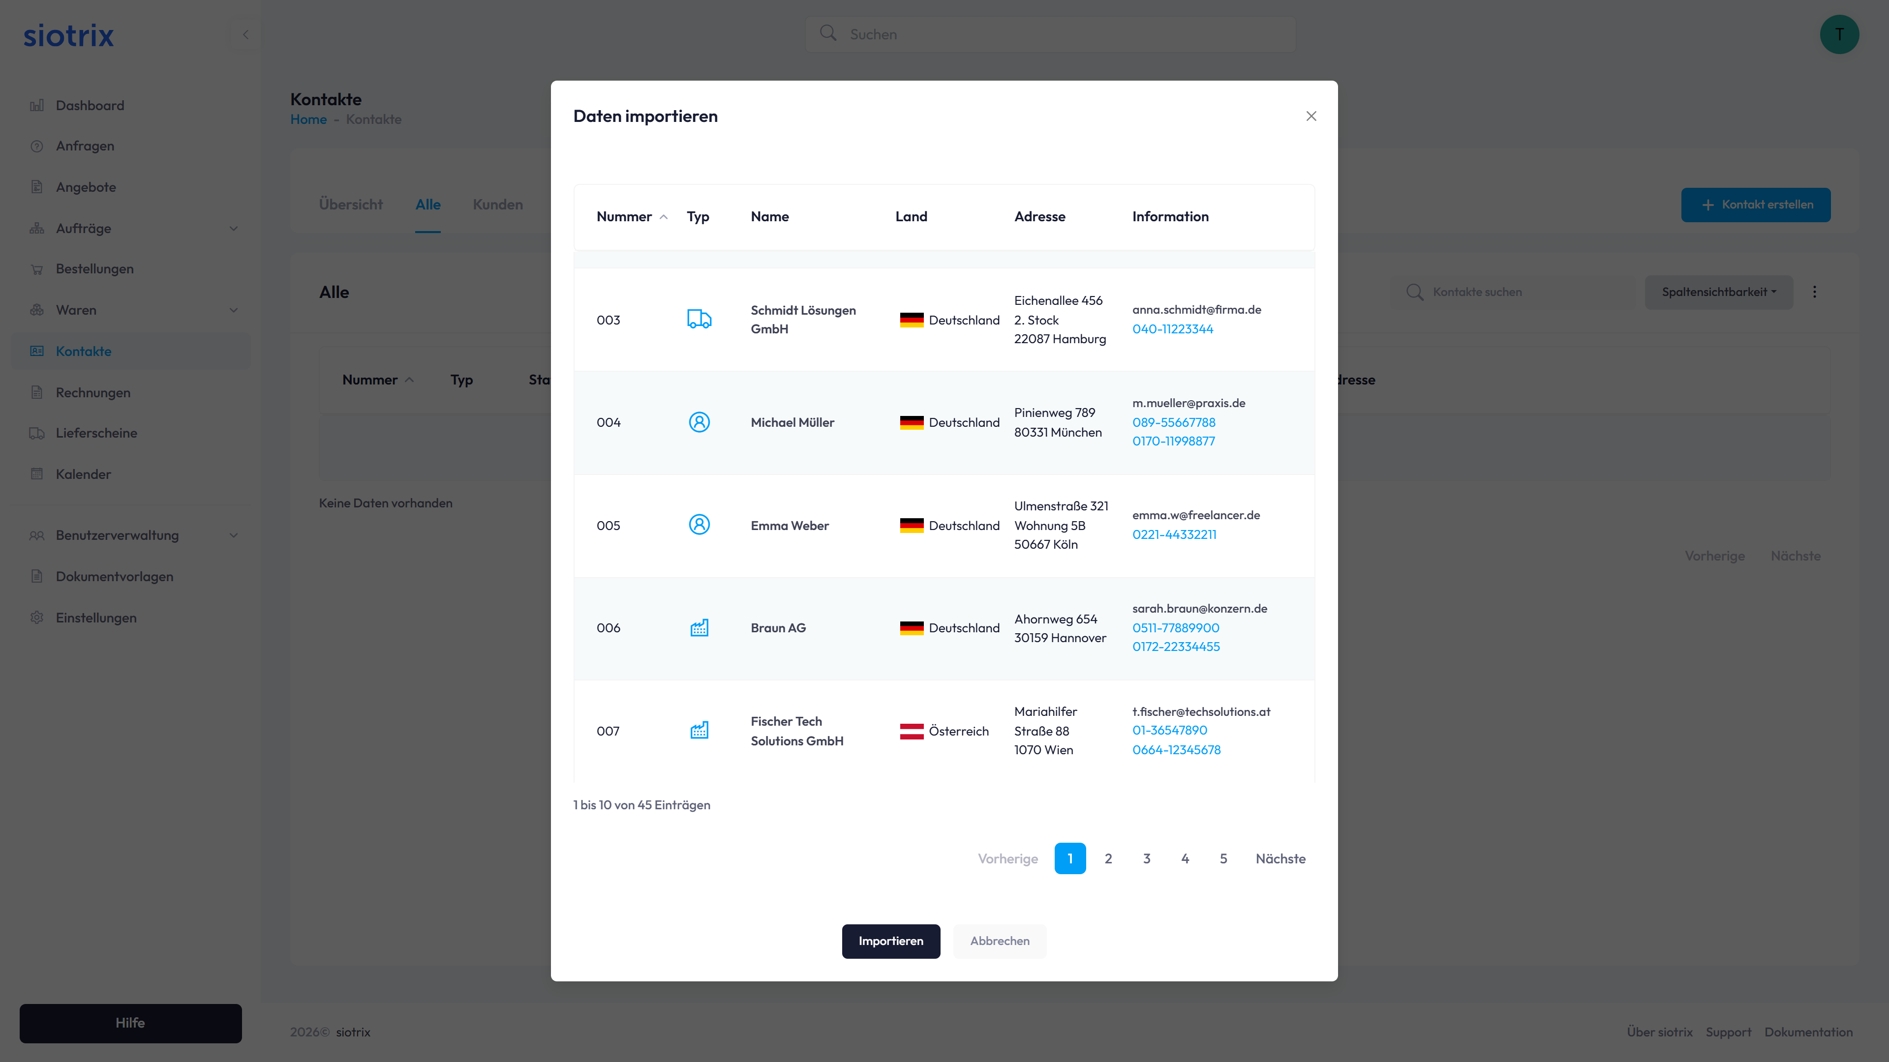Viewport: 1889px width, 1062px height.
Task: Click the Abbrechen button
Action: pos(999,941)
